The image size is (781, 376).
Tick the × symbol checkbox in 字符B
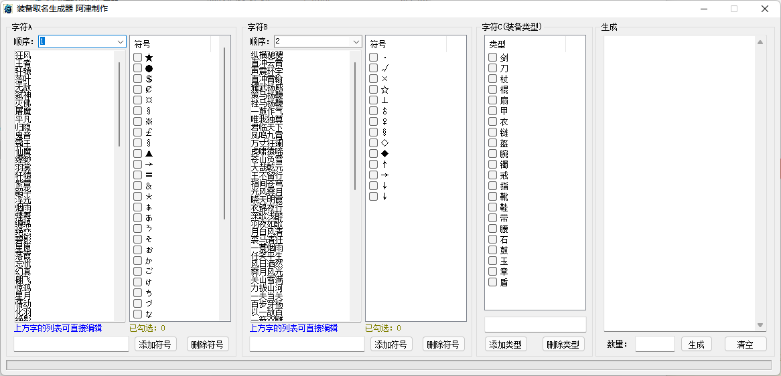point(373,78)
